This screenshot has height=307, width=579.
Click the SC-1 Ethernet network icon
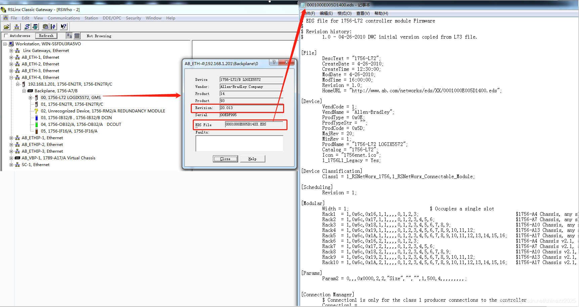tap(17, 165)
